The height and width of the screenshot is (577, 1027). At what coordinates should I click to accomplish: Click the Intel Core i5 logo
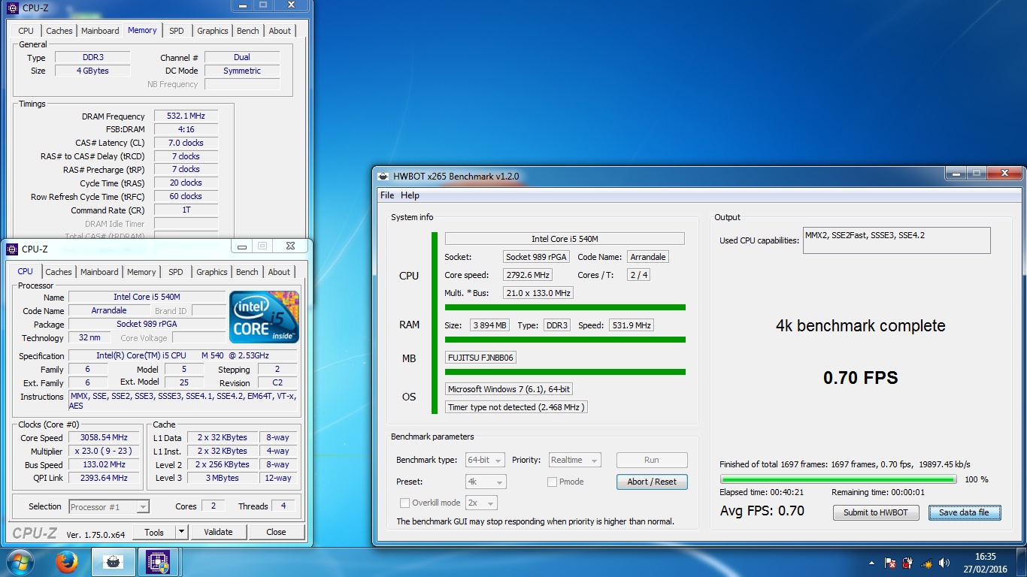(264, 317)
